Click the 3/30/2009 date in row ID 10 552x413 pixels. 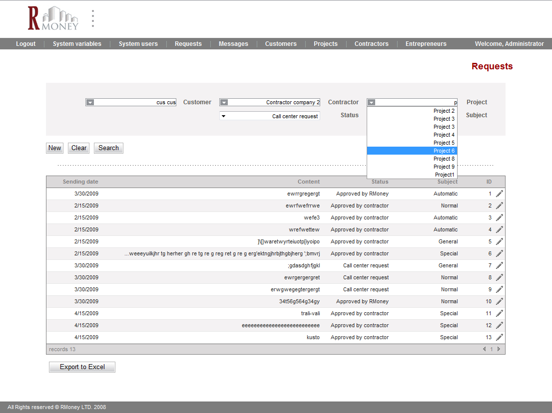[86, 301]
